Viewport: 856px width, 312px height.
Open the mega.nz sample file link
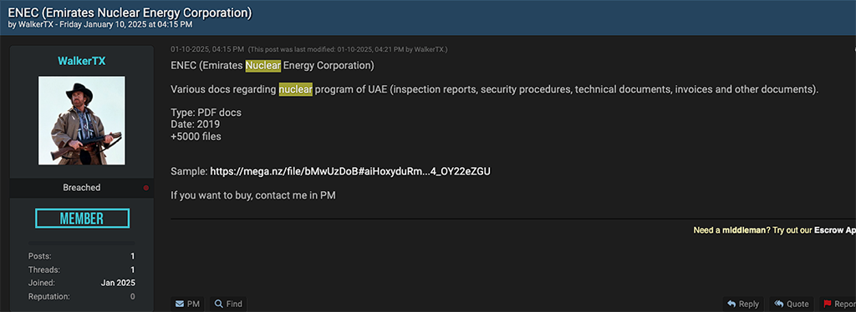point(350,171)
